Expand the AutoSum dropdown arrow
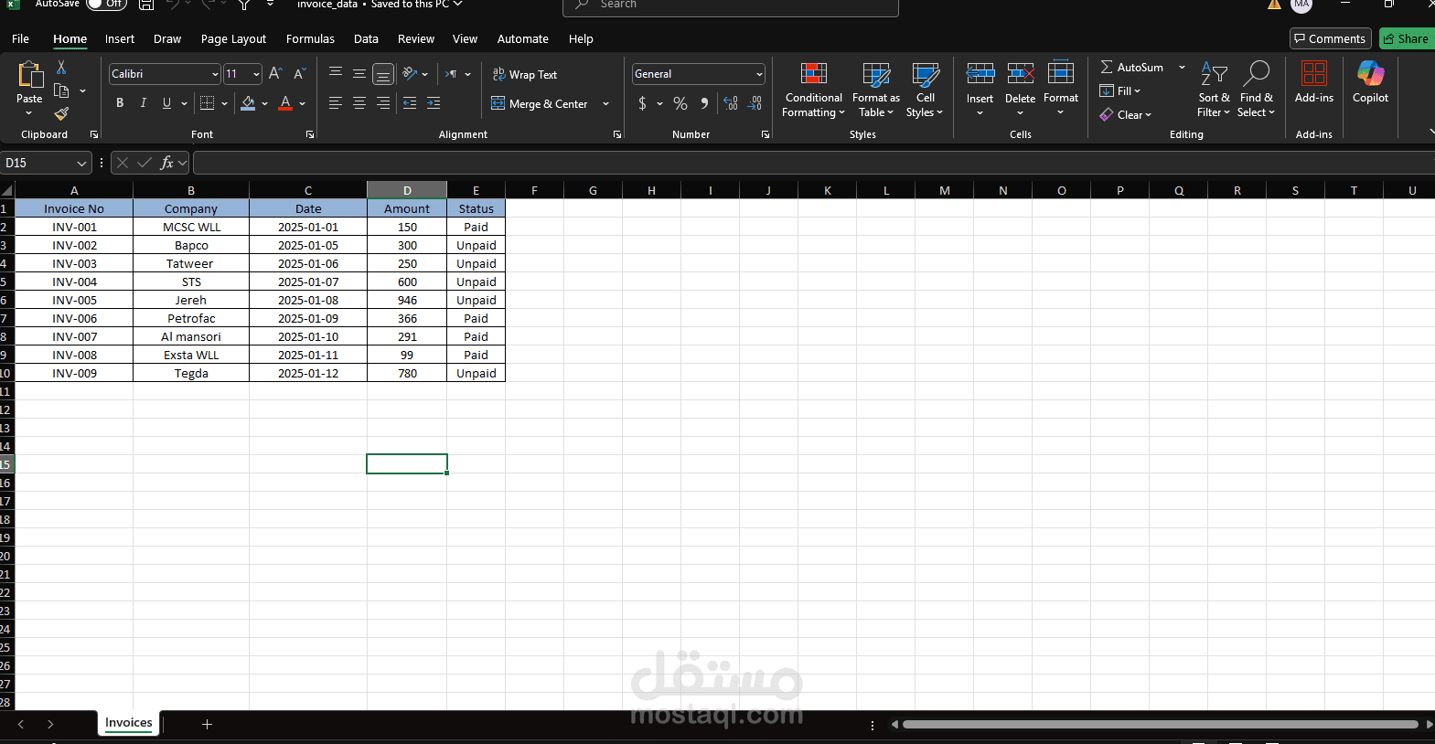Viewport: 1435px width, 744px height. 1182,68
